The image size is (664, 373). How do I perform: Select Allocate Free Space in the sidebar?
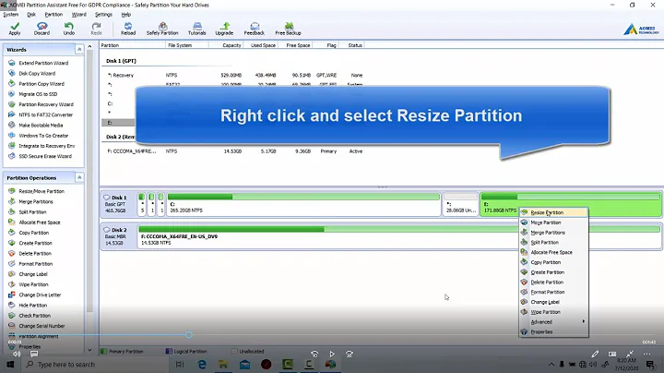click(x=34, y=223)
